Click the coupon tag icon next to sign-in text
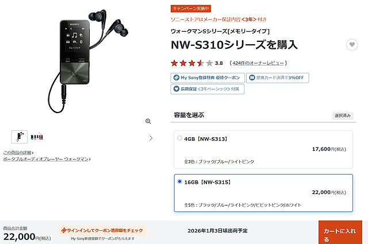Screen dimensions: 368x244 (x=64, y=230)
